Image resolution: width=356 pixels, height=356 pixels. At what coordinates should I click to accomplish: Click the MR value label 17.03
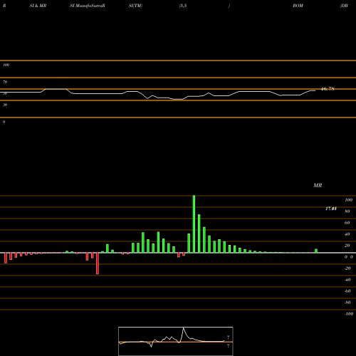pos(331,209)
